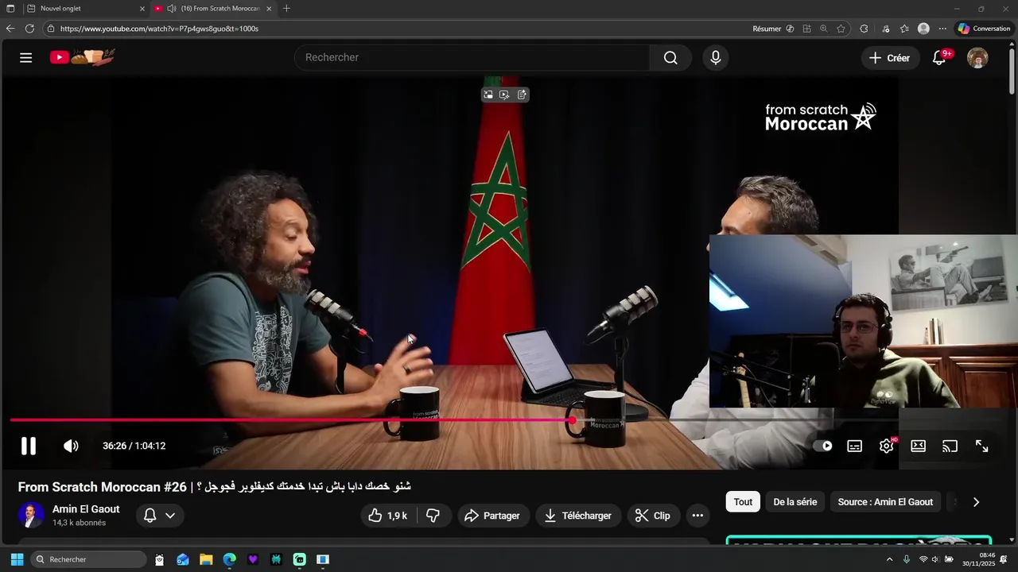Switch to theater mode view

pyautogui.click(x=919, y=446)
